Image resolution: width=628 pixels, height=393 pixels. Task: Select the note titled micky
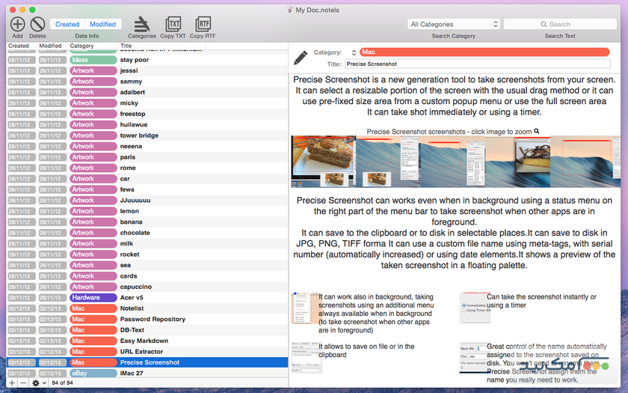[x=147, y=103]
